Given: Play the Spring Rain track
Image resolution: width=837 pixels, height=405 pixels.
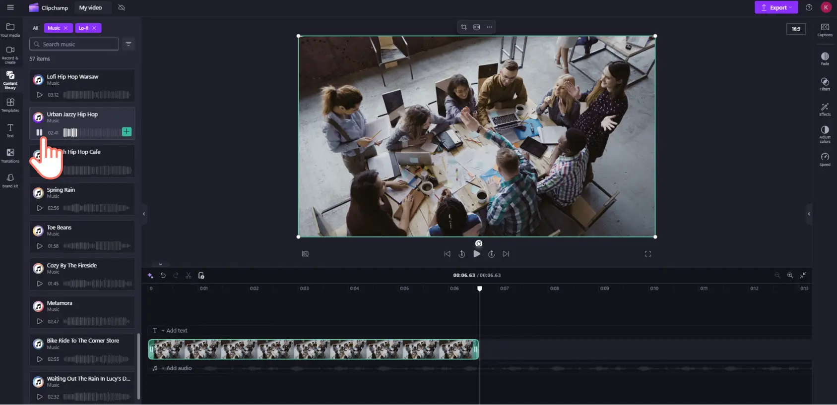Looking at the screenshot, I should coord(40,208).
